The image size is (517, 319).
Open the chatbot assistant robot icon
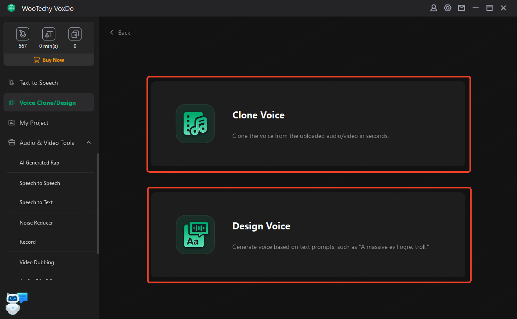[16, 303]
